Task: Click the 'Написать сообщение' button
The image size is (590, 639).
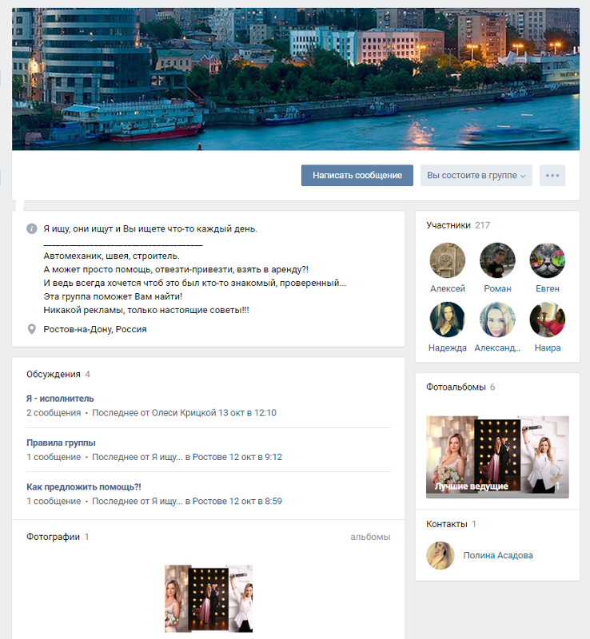Action: pos(357,175)
